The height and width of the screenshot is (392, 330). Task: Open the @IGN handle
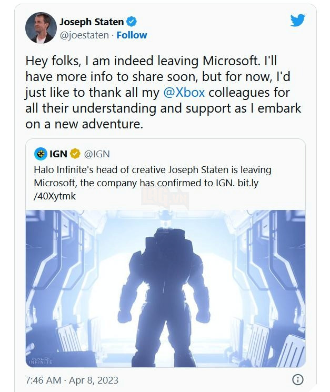point(97,154)
